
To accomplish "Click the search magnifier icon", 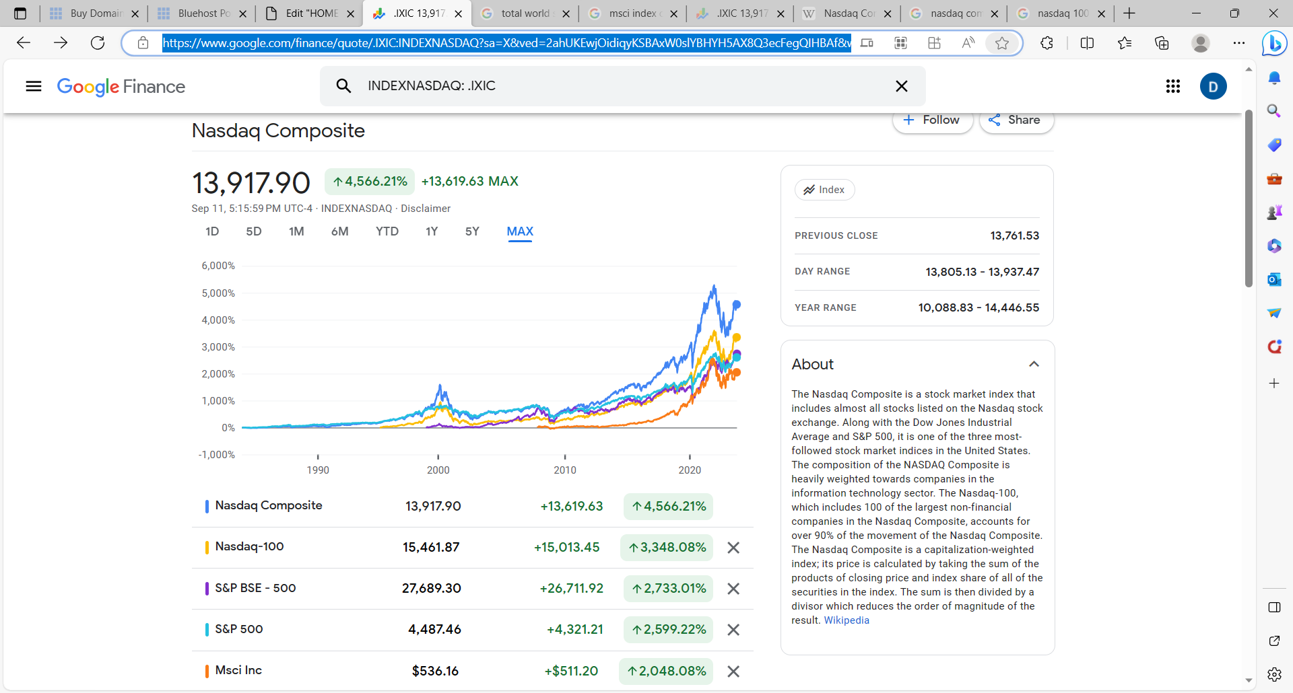I will [343, 86].
